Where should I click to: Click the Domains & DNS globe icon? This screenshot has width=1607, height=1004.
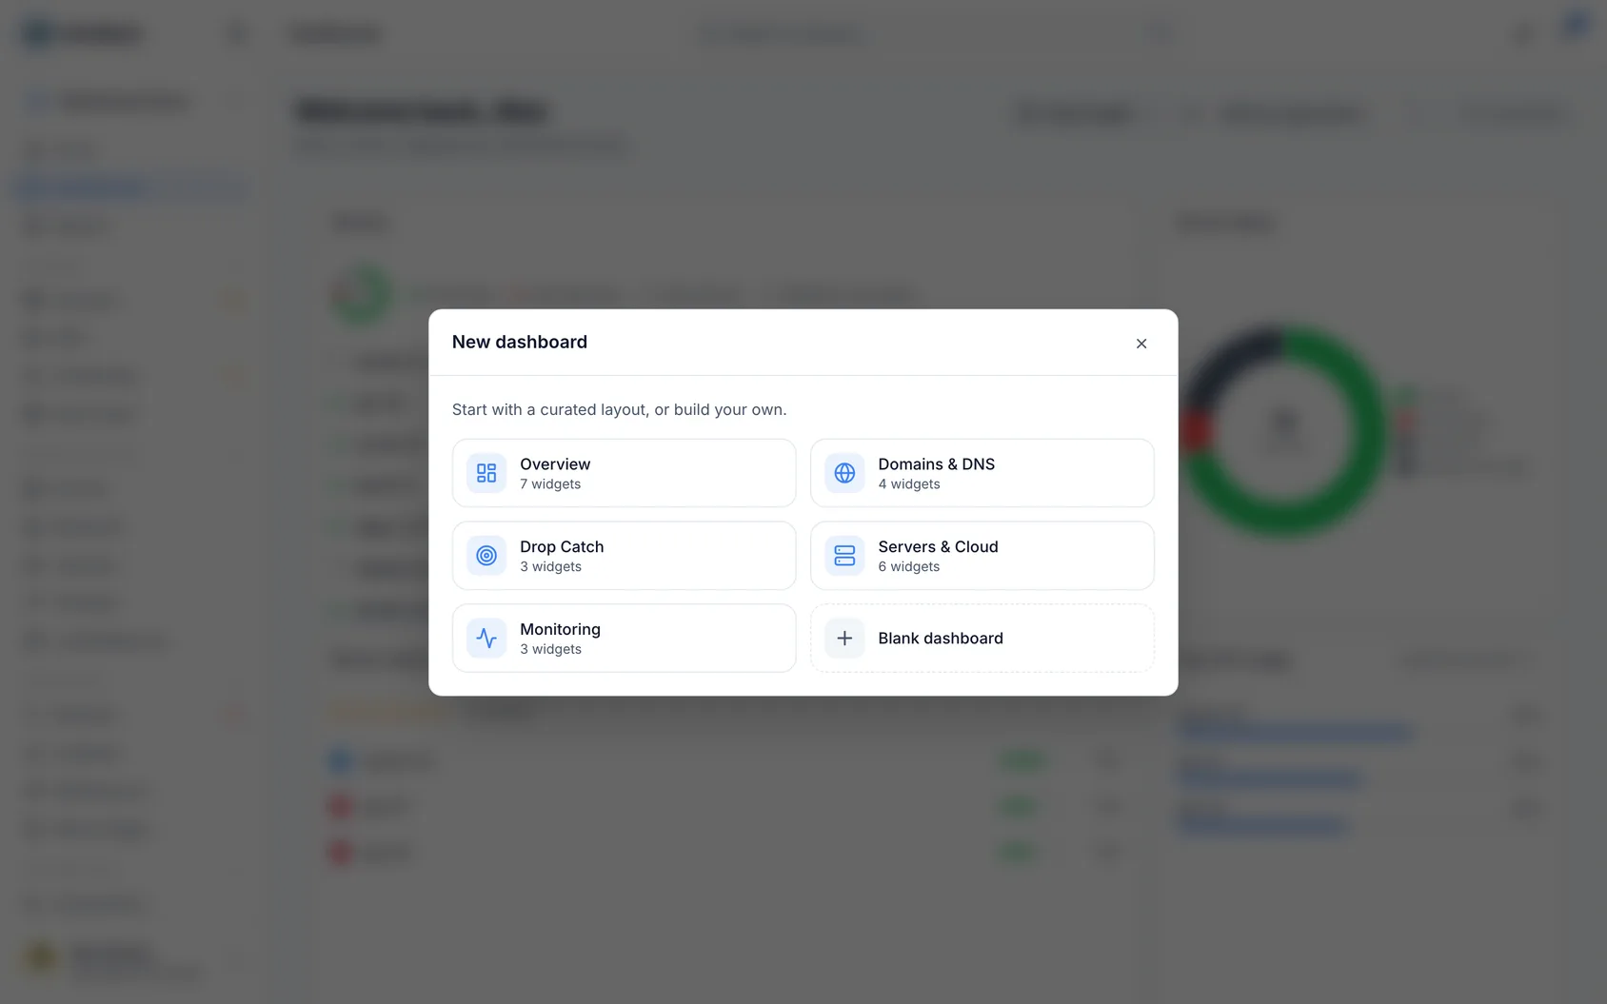(x=844, y=473)
